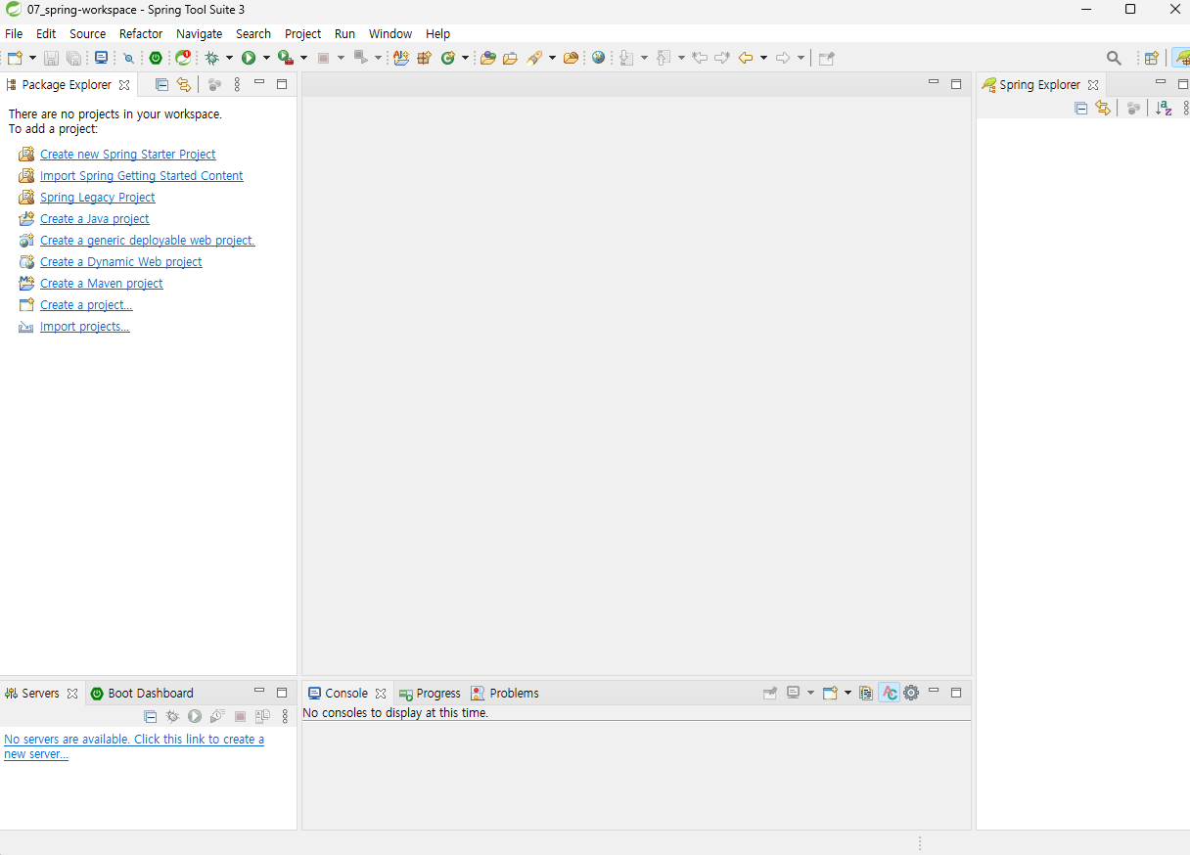Switch to the Problems tab
Screen dimensions: 1190x855
(505, 693)
